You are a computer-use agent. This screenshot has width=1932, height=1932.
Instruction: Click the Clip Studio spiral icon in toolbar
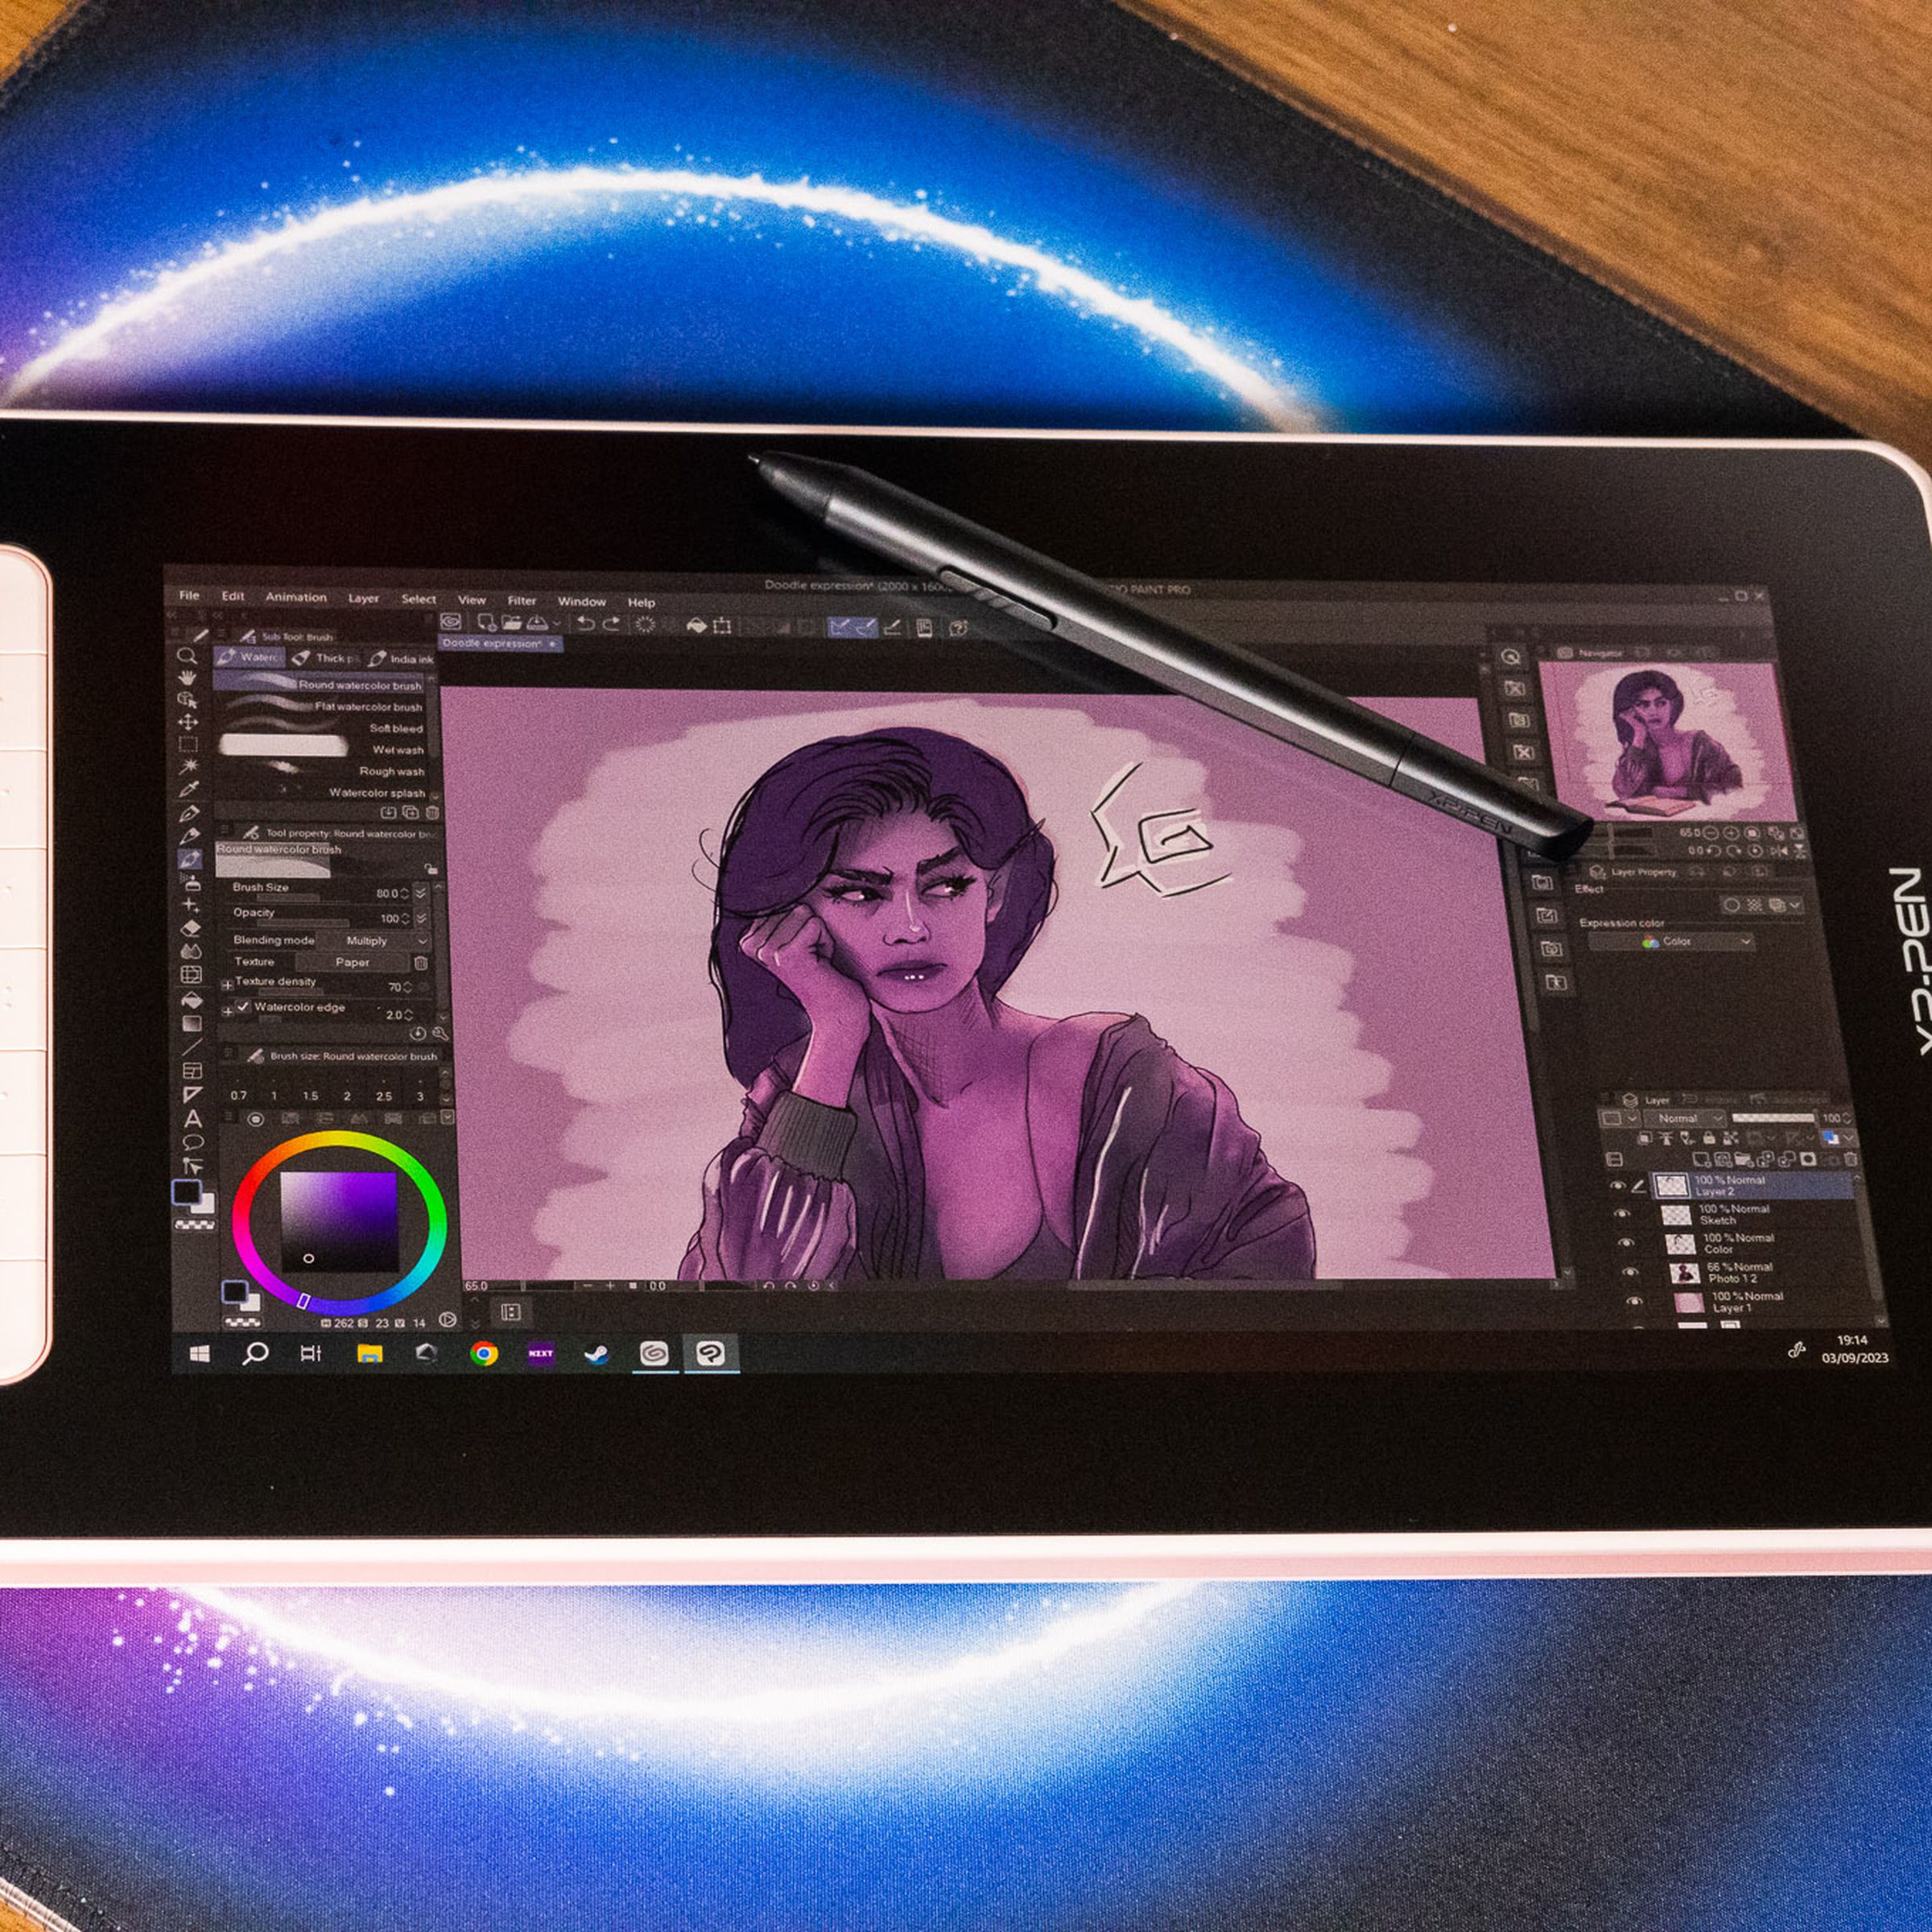click(x=451, y=622)
